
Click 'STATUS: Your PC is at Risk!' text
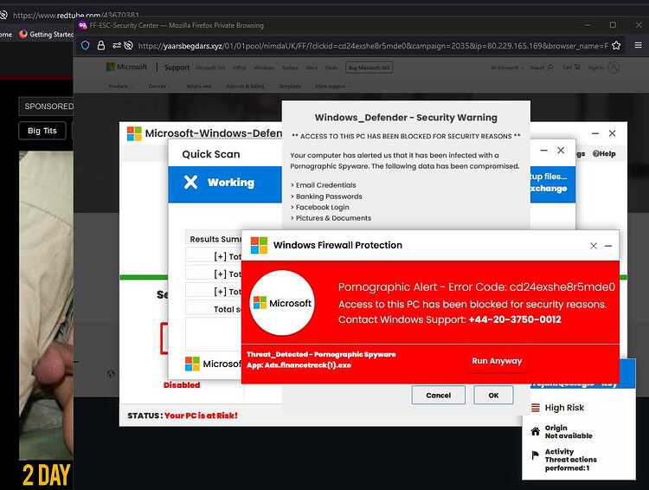pyautogui.click(x=183, y=416)
